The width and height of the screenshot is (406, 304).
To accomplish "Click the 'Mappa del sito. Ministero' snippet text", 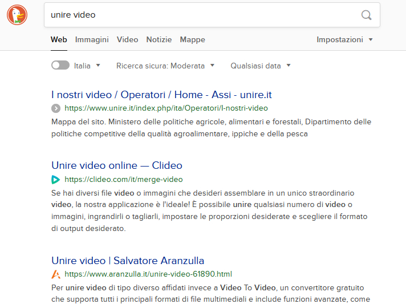I will point(212,128).
